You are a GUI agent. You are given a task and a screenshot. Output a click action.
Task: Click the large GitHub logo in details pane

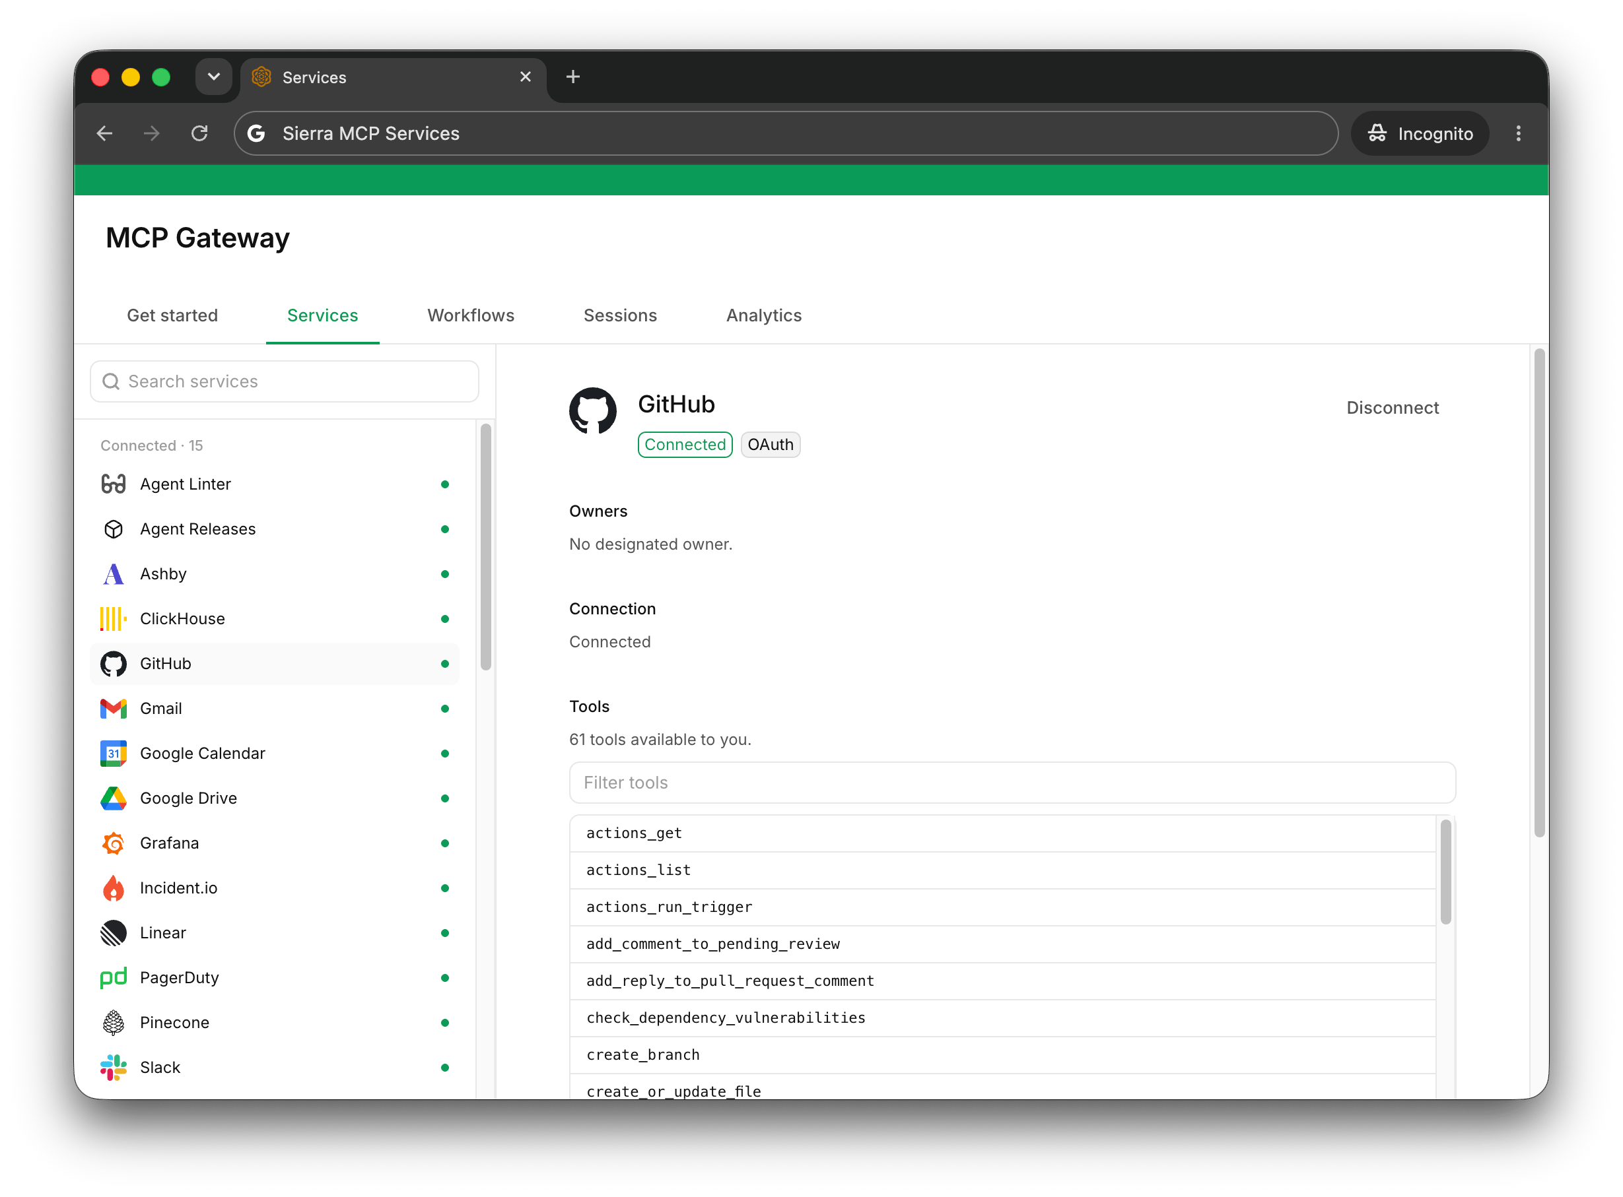point(593,411)
